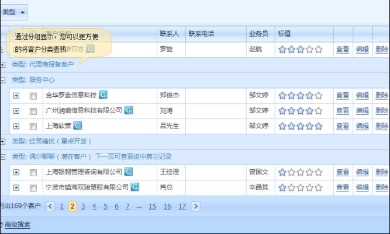Click 查看 for 广州润盛信息科技有限公司
This screenshot has height=234, width=390.
click(x=343, y=111)
